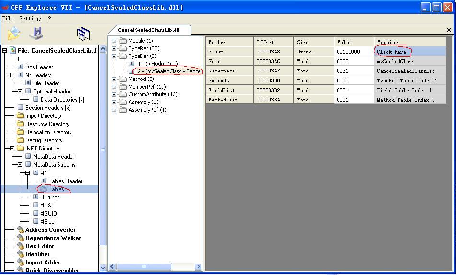Collapse the File root tree node

(4, 51)
